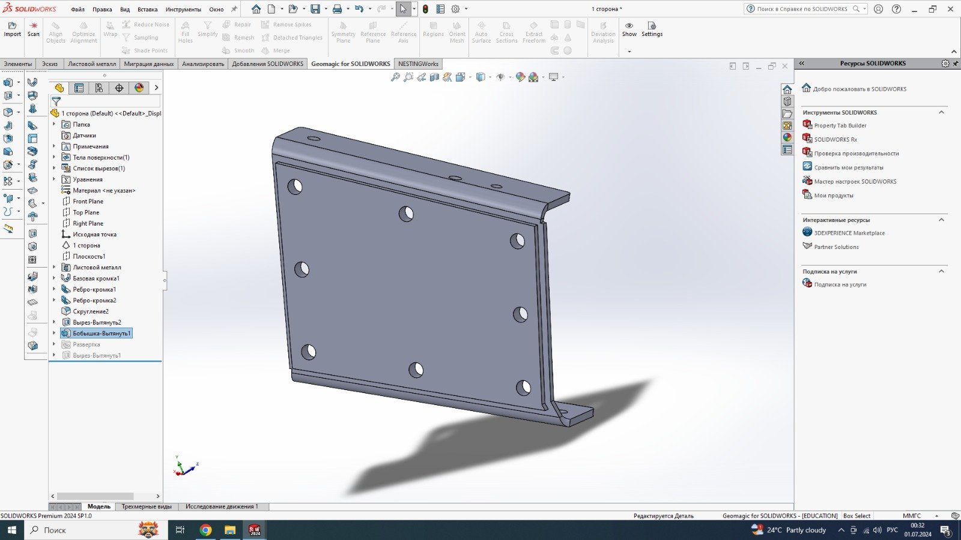The image size is (961, 540).
Task: Open the Инструменты menu
Action: tap(183, 10)
